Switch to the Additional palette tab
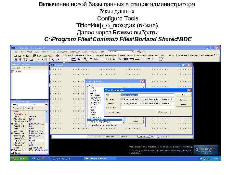This screenshot has height=175, width=234. click(x=80, y=55)
